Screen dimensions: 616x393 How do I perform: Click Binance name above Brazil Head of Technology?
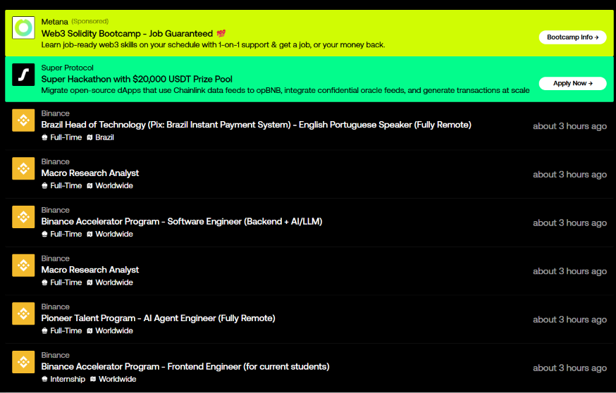click(x=56, y=113)
